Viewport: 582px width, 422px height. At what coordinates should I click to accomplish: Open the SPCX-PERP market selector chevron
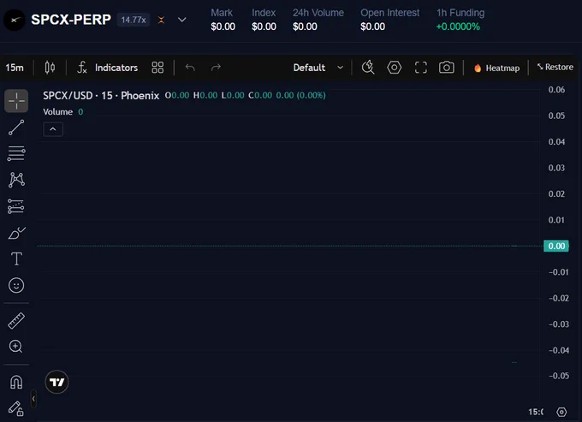click(181, 20)
